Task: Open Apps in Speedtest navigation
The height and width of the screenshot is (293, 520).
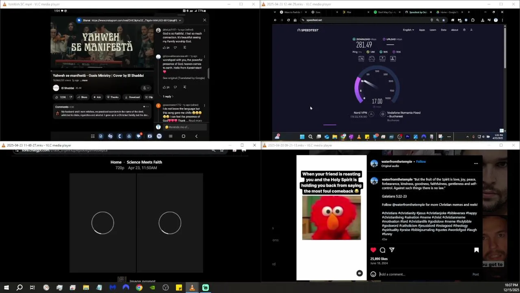Action: coord(422,30)
